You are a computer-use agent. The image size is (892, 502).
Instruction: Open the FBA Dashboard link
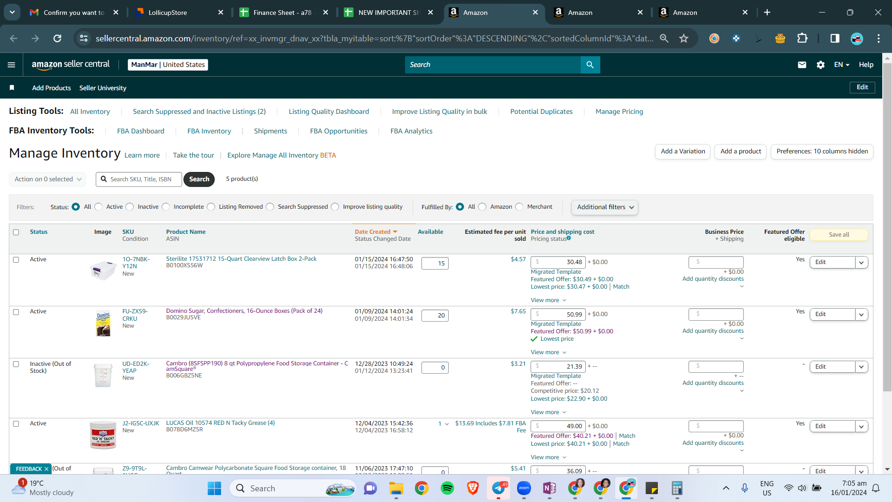pyautogui.click(x=141, y=131)
